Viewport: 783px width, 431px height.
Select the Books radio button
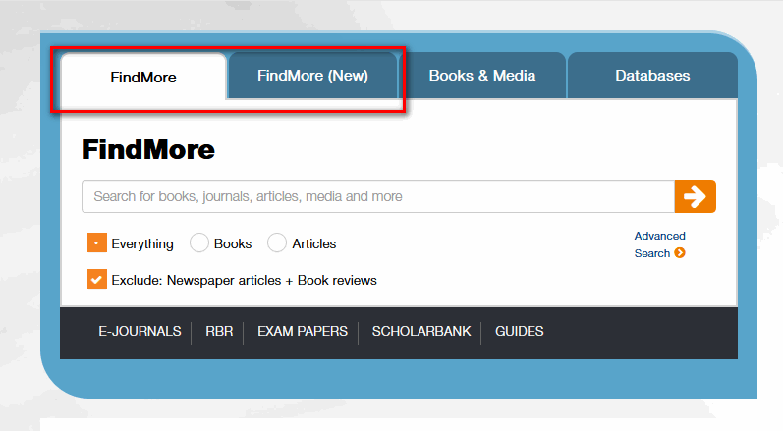[198, 242]
